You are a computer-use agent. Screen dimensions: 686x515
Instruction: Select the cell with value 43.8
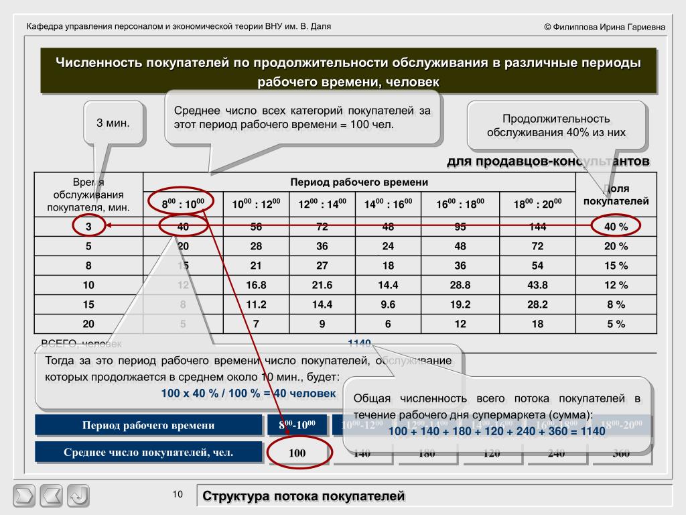pos(537,285)
